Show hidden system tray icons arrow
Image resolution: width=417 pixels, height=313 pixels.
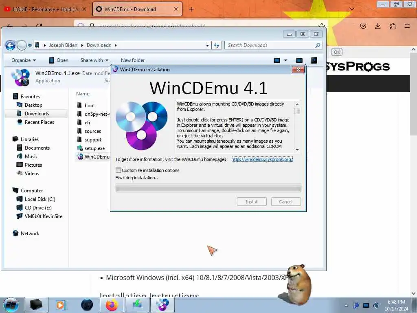pos(346,305)
